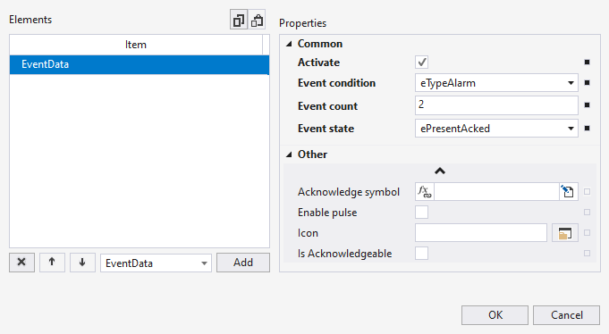
Task: Click the empty square marker beside Acknowledge symbol
Action: click(588, 192)
